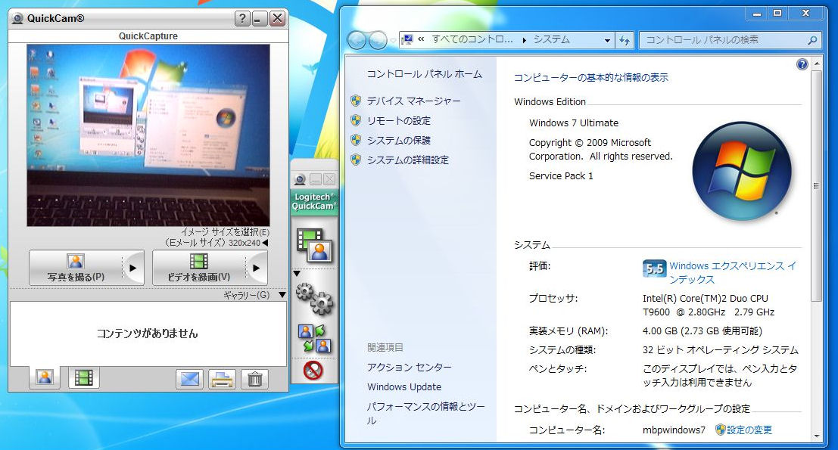The height and width of the screenshot is (450, 838).
Task: Click the « chevron in the address bar breadcrumb
Action: click(x=421, y=39)
